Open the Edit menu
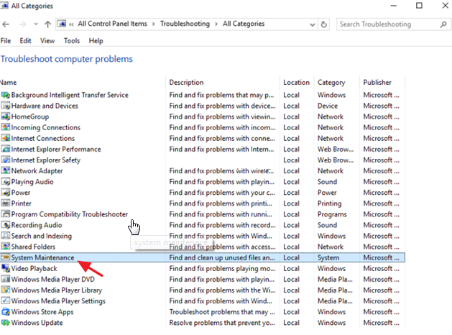Viewport: 452px width, 335px height. 25,41
